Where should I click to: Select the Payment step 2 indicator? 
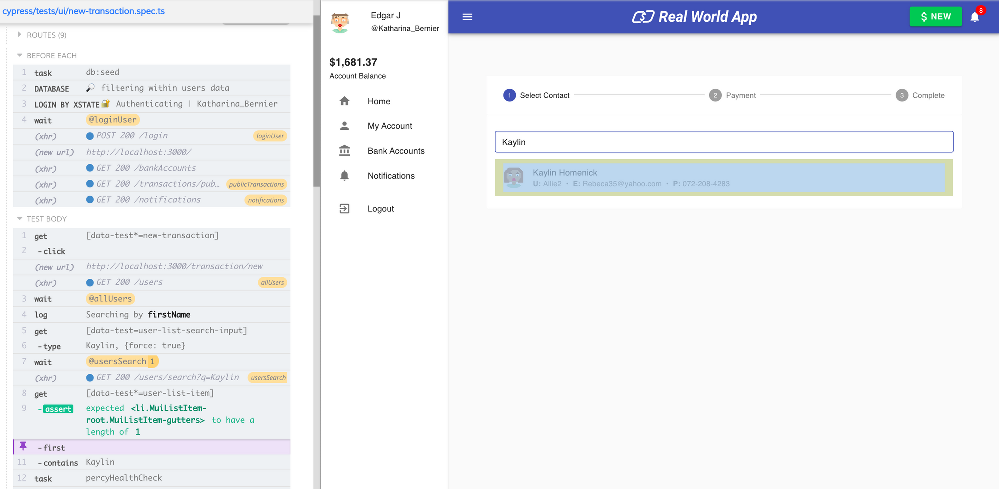(715, 95)
